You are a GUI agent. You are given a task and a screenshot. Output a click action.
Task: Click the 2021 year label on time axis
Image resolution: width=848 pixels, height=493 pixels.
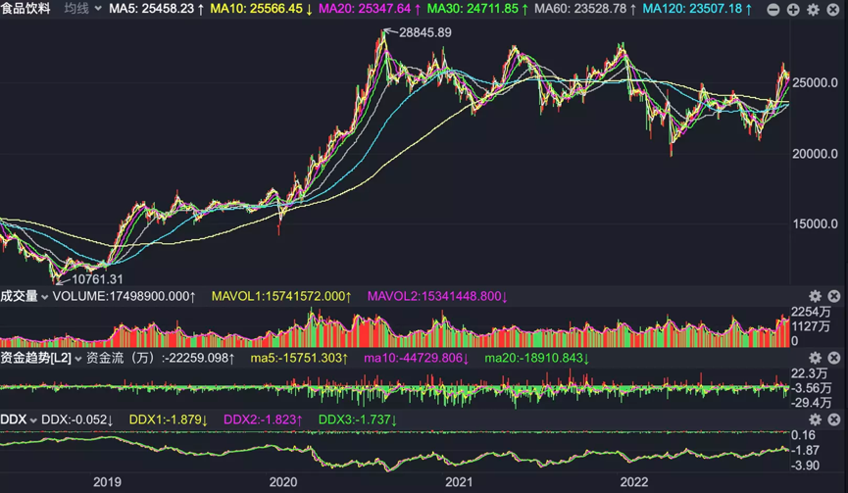(459, 481)
